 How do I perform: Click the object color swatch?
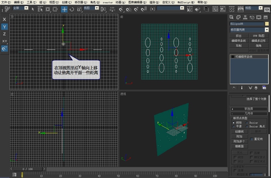tap(267, 24)
